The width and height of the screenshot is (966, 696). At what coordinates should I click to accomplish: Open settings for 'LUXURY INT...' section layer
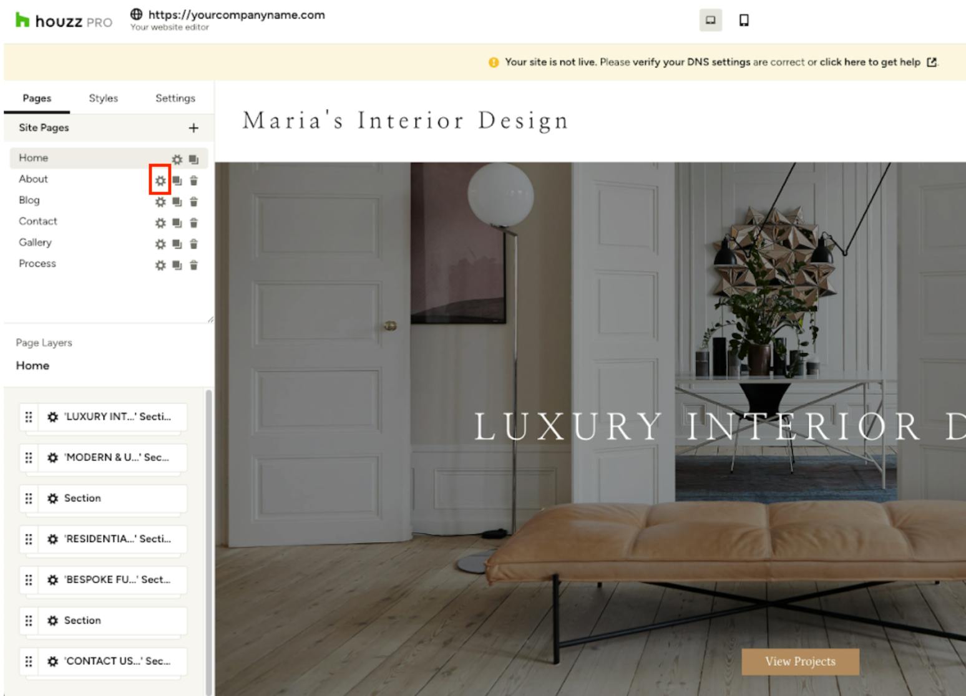(x=53, y=417)
